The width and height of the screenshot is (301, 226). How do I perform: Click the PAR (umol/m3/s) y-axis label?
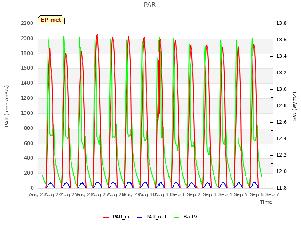(x=7, y=106)
